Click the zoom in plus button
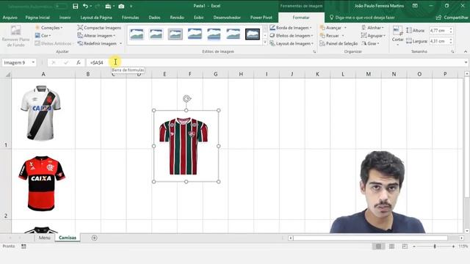Screen dimensions: 470x264 [453, 246]
